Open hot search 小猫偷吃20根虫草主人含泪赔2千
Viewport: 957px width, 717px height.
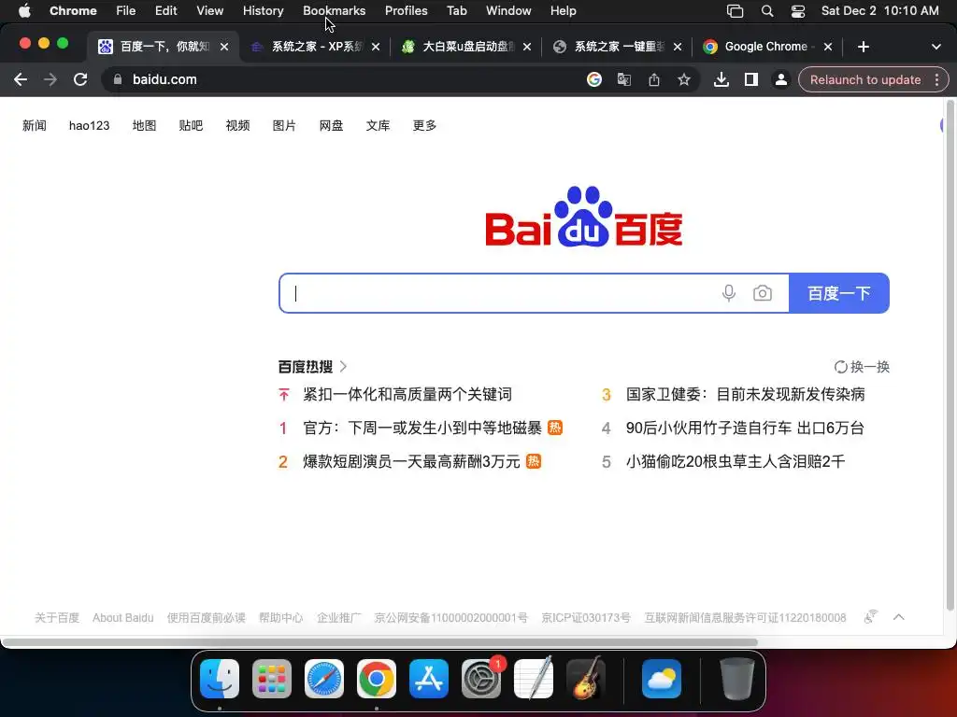tap(736, 461)
